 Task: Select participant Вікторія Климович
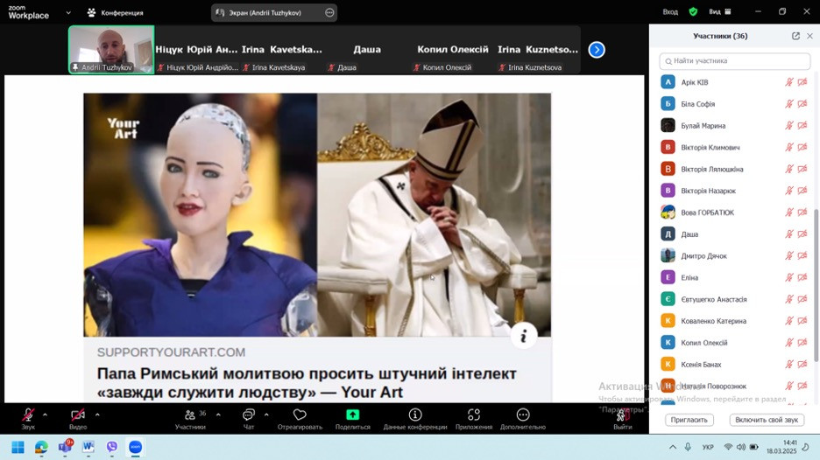pyautogui.click(x=735, y=147)
